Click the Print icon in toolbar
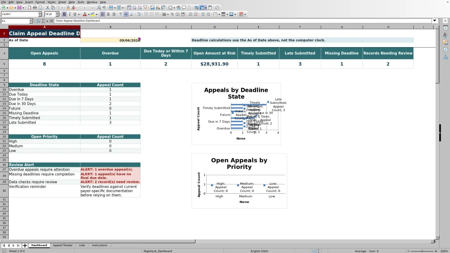The height and width of the screenshot is (253, 450). [x=35, y=7]
